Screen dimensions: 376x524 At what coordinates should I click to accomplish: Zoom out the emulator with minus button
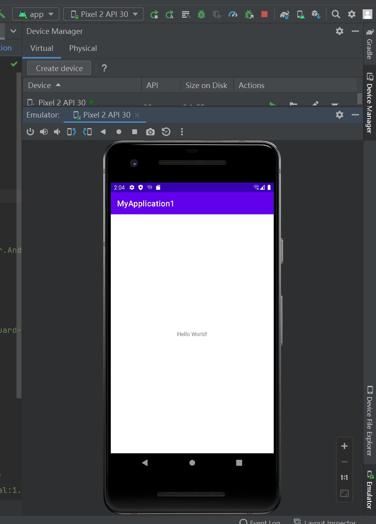(x=344, y=462)
